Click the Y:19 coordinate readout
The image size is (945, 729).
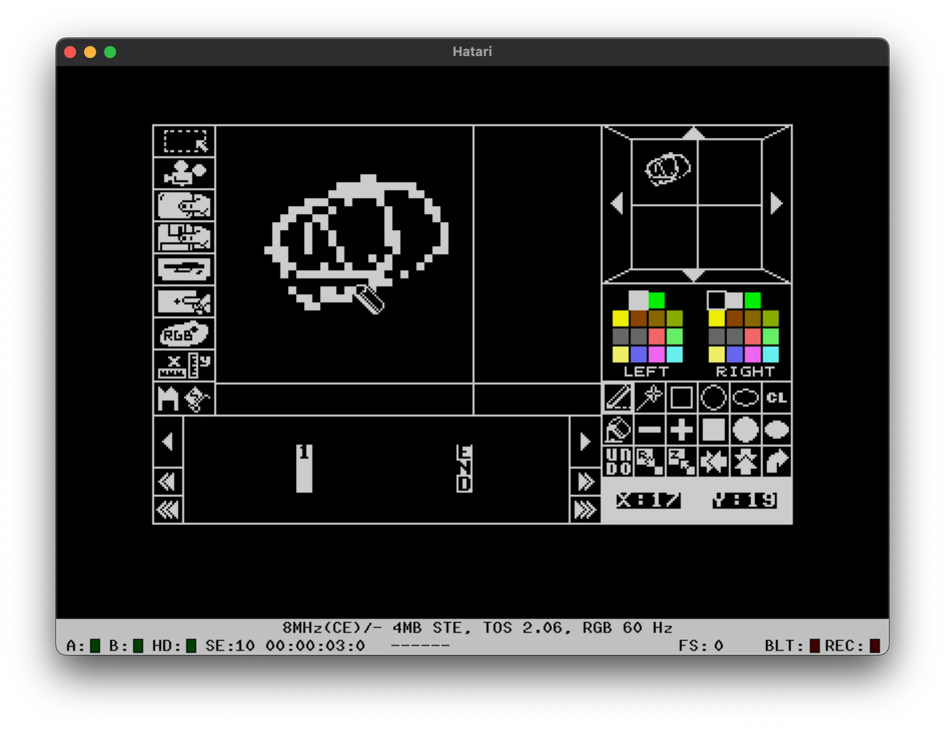[x=745, y=500]
